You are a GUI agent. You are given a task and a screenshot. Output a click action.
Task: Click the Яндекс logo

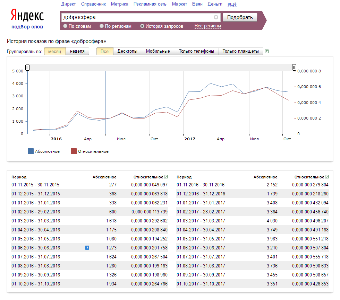pyautogui.click(x=27, y=16)
